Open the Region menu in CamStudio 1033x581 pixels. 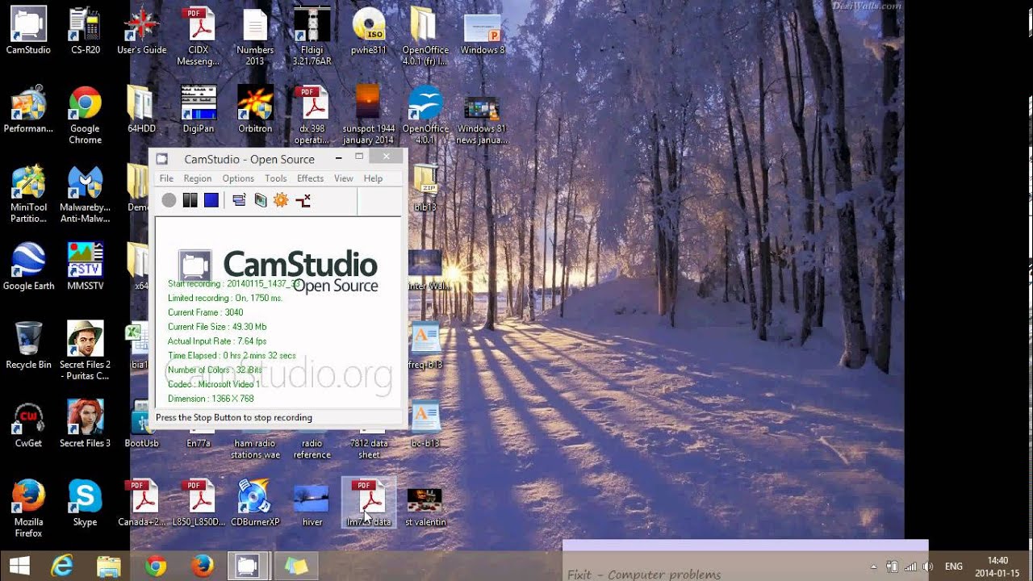[198, 178]
